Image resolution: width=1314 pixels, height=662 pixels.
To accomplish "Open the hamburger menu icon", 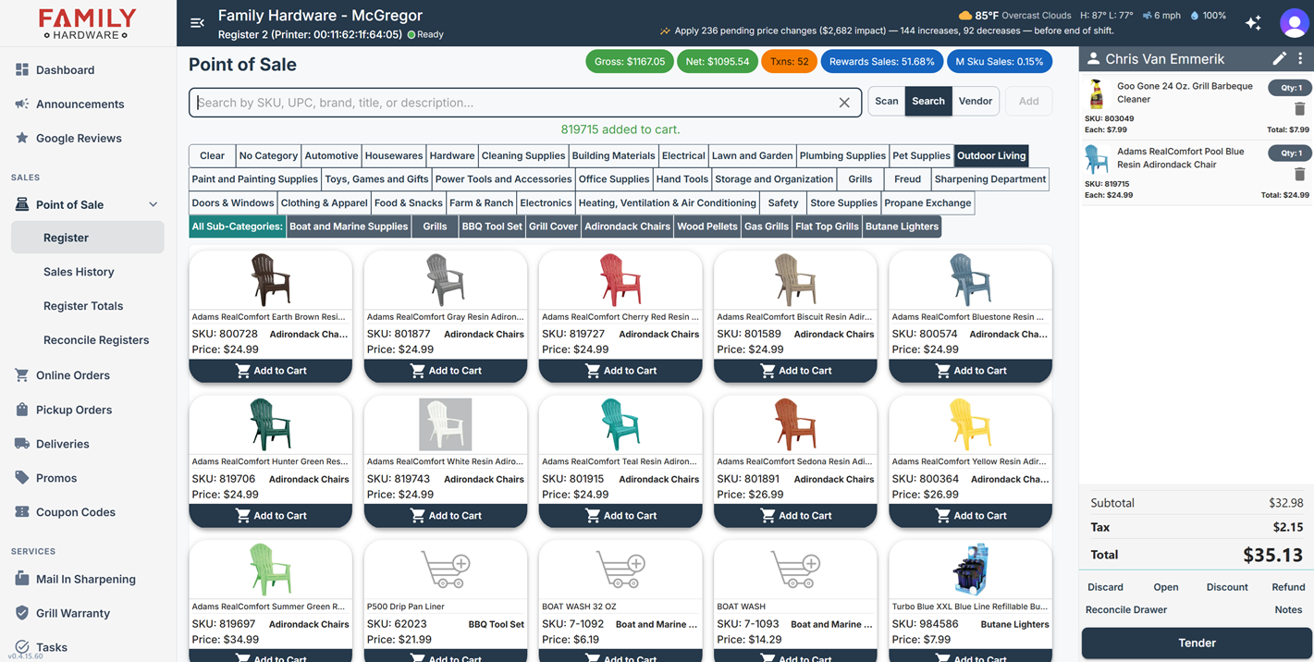I will pyautogui.click(x=197, y=23).
